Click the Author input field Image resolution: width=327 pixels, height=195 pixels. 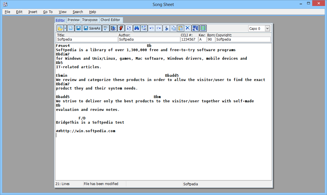(x=149, y=40)
